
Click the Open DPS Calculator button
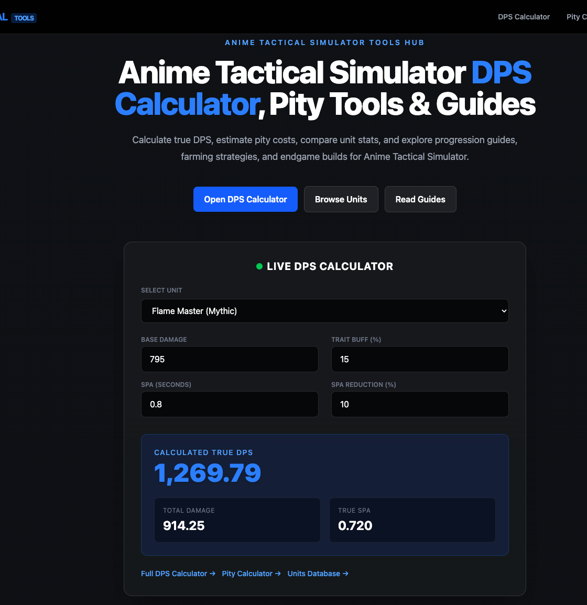[x=245, y=199]
